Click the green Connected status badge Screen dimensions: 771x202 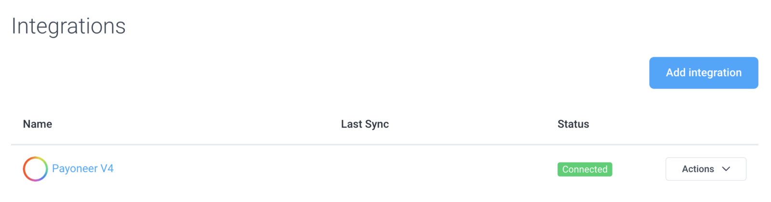(x=585, y=169)
